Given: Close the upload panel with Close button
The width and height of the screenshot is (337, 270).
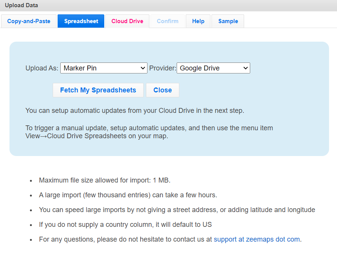Looking at the screenshot, I should point(163,90).
